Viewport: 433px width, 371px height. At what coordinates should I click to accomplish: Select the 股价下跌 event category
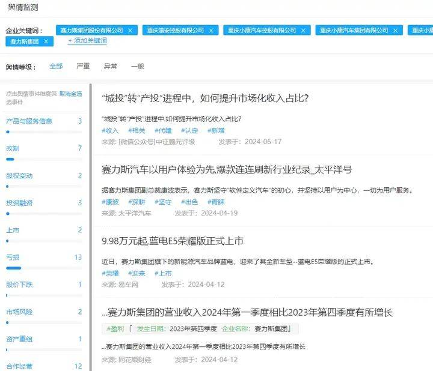click(x=19, y=285)
